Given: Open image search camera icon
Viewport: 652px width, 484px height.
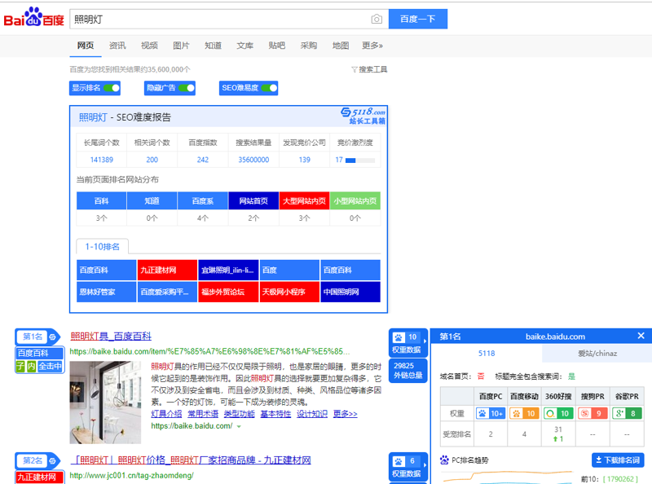Looking at the screenshot, I should pos(377,19).
